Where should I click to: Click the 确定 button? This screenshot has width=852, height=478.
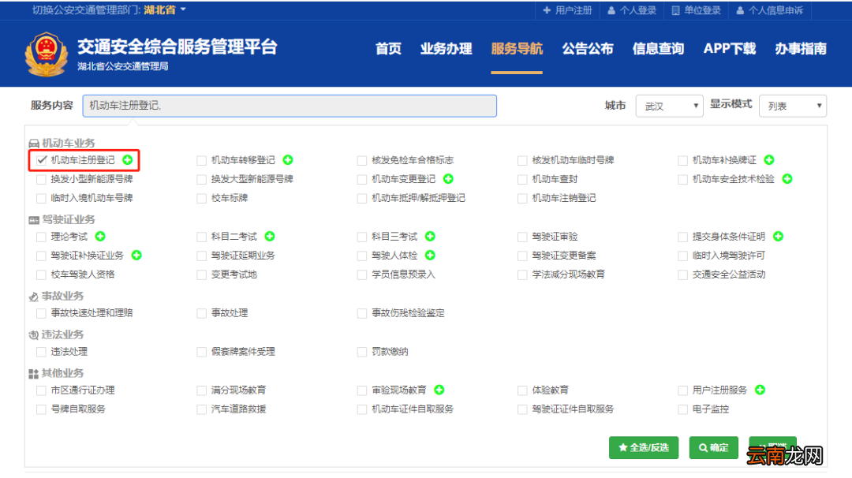click(713, 447)
